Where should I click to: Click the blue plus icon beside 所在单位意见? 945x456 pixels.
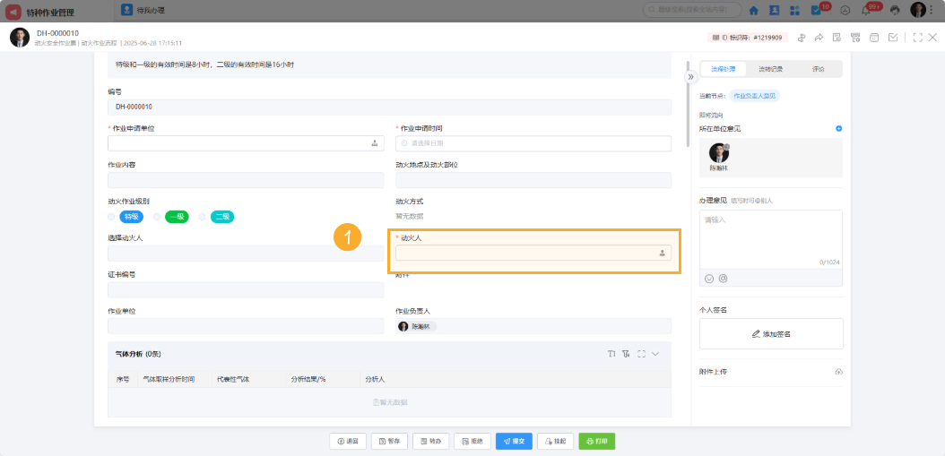pyautogui.click(x=839, y=129)
